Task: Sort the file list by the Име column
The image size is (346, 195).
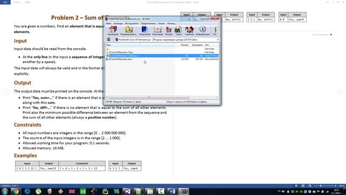Action: [140, 45]
